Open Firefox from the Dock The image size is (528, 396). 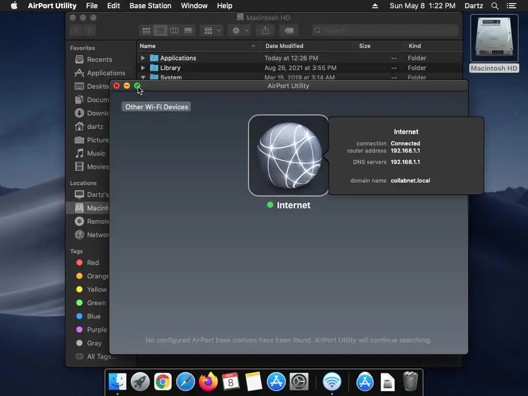208,382
